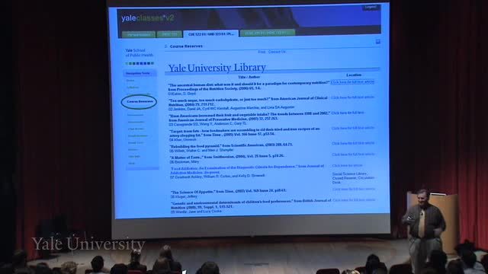488x274 pixels.
Task: Click "Too much sugar, too much carbohydrate" title
Action: click(x=248, y=101)
